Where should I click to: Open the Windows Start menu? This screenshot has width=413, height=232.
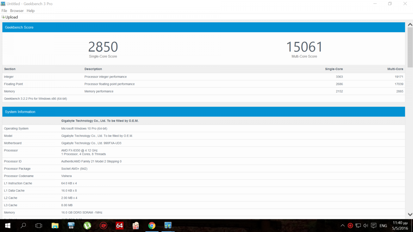coord(7,225)
